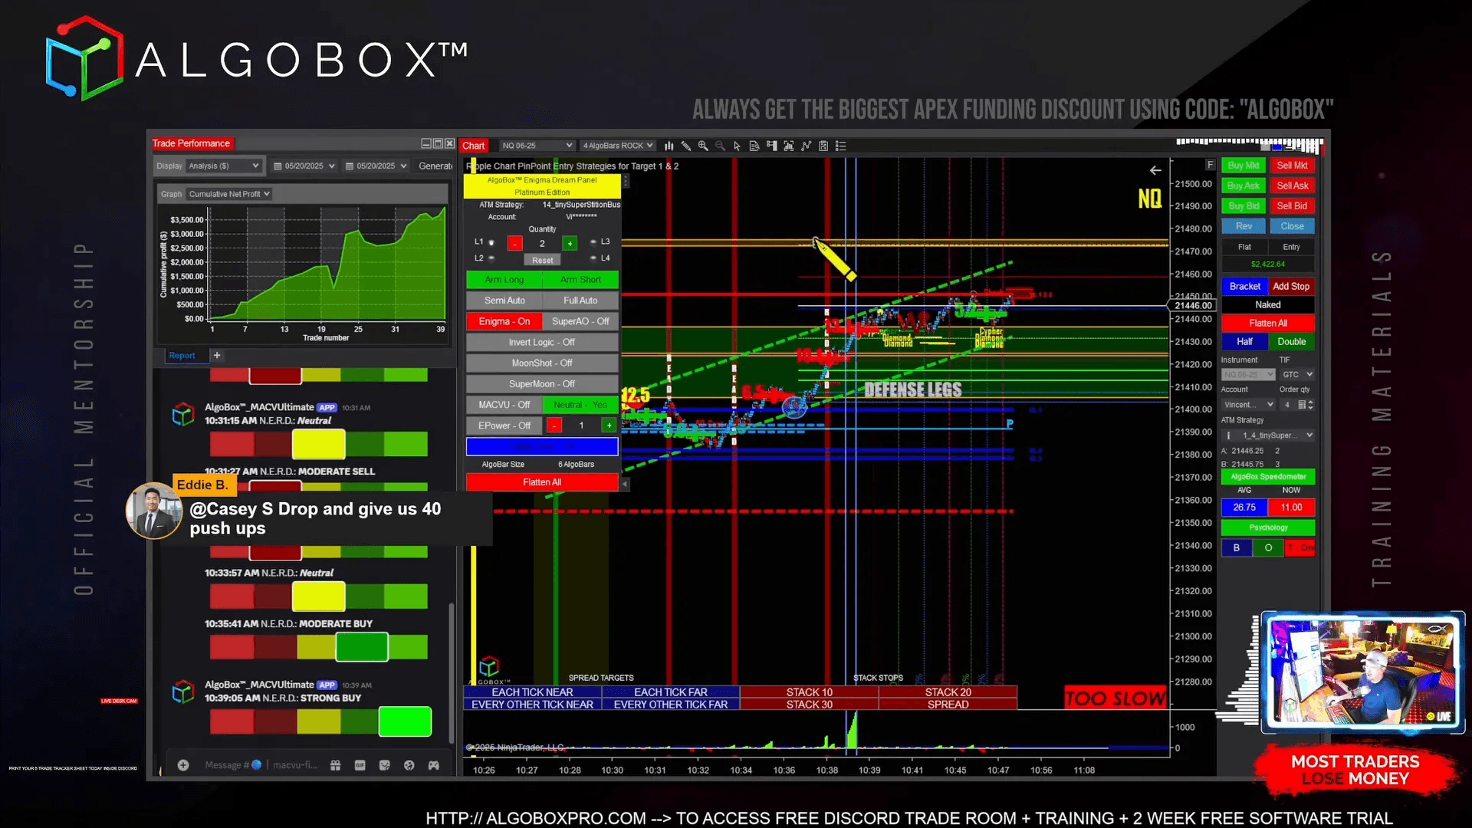Click the Arm Long button
This screenshot has width=1472, height=828.
click(x=504, y=280)
